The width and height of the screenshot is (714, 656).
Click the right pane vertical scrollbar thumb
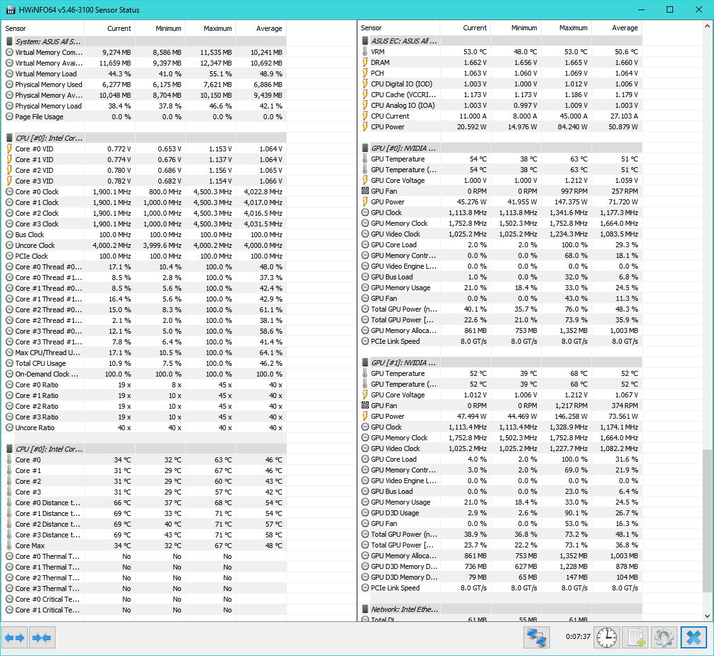[x=707, y=520]
